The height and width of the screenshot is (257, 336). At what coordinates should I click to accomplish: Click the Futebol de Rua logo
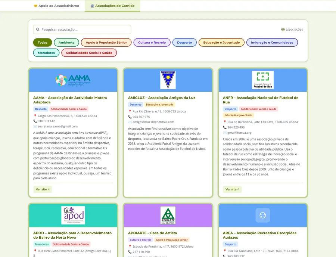point(263,80)
